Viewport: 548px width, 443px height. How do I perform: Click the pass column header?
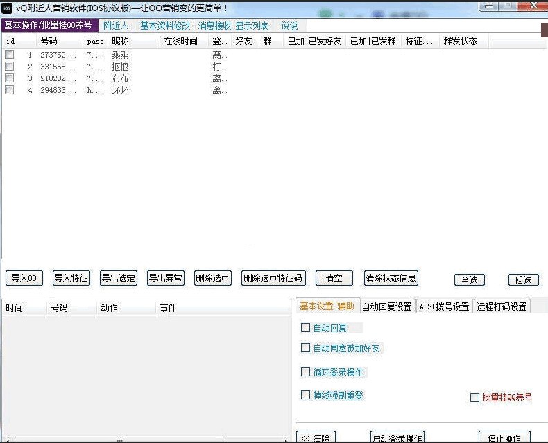[x=96, y=41]
